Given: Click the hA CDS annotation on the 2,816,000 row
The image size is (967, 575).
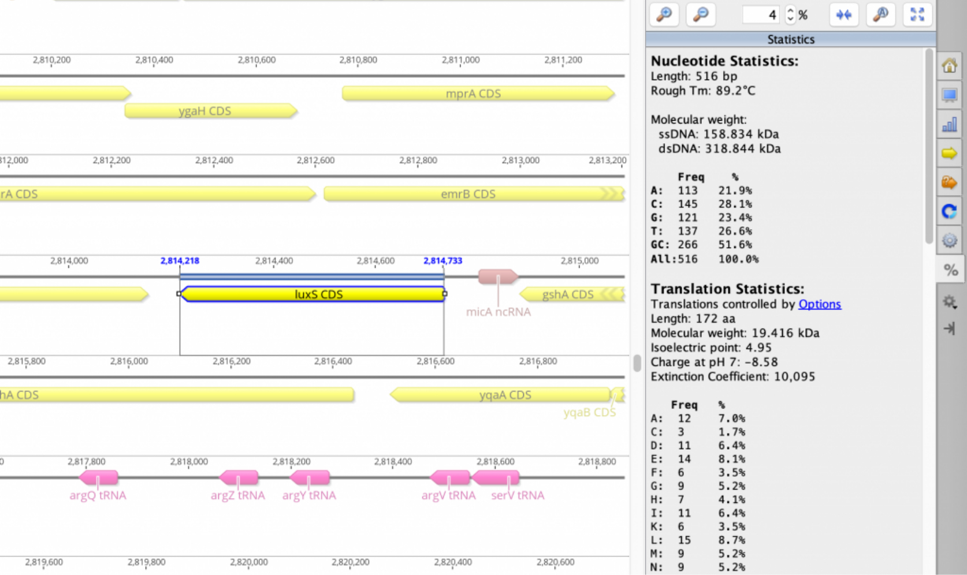Looking at the screenshot, I should (177, 395).
